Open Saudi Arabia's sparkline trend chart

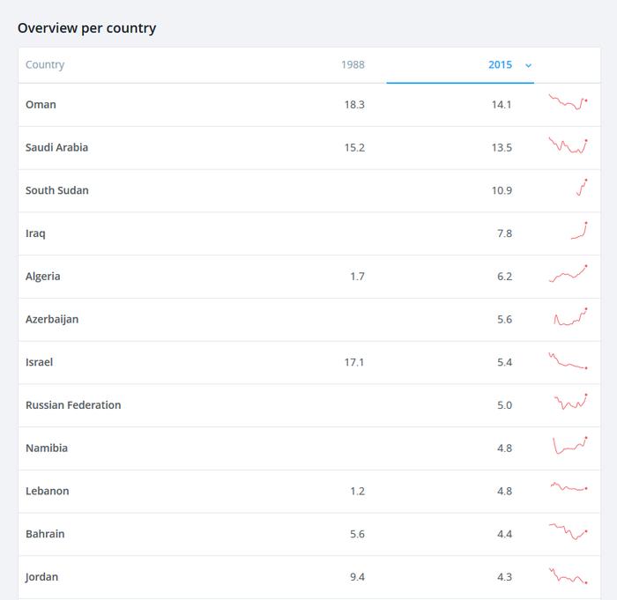[x=568, y=145]
